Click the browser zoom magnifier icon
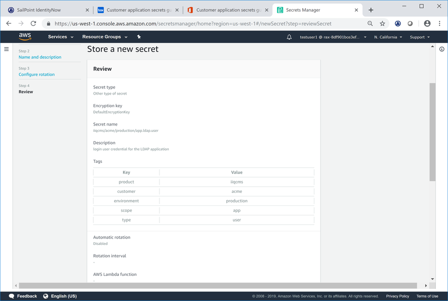Screen dimensions: 448x301 pyautogui.click(x=370, y=23)
